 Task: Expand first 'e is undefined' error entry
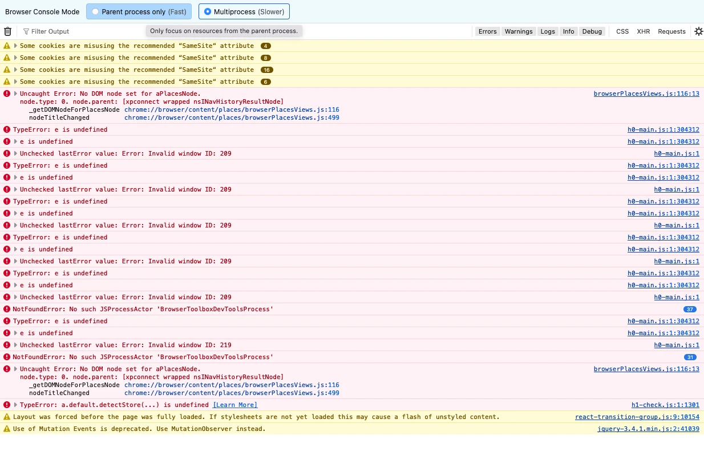[16, 141]
